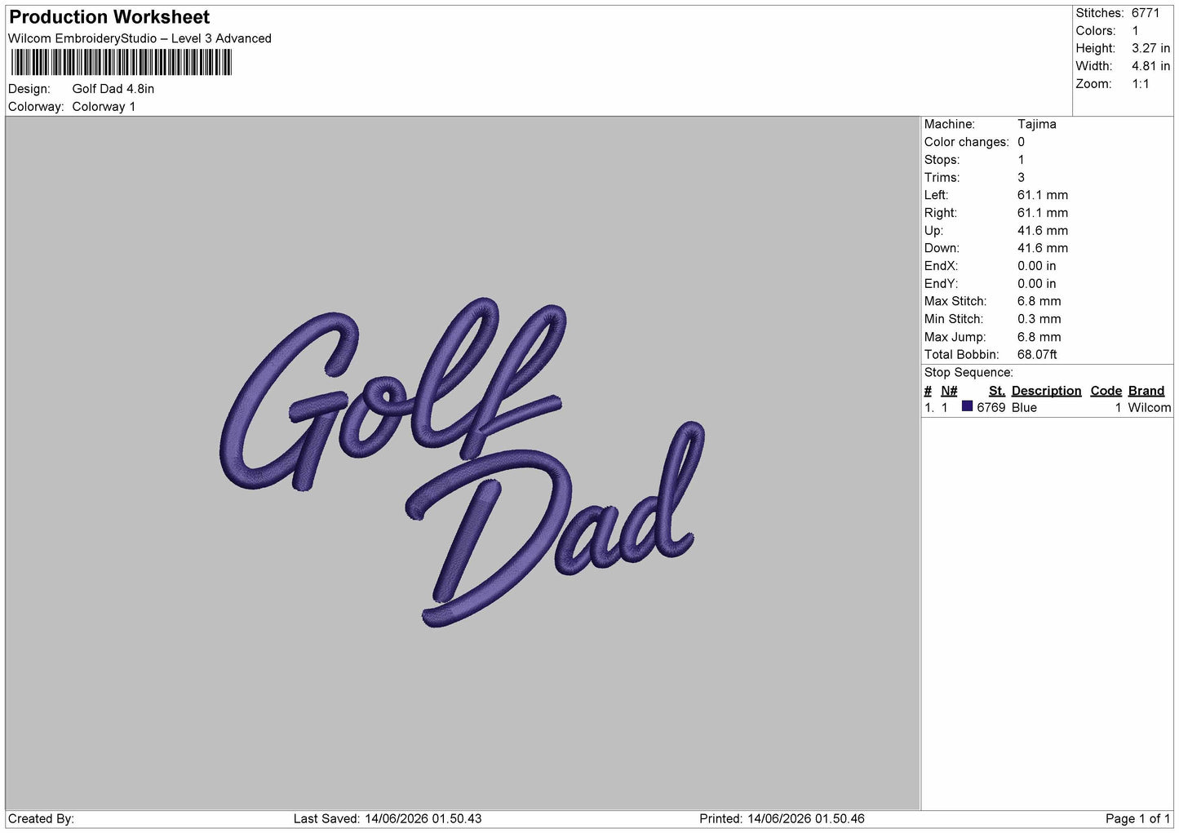Click the Max Stitch value 6.8 mm
The image size is (1179, 833).
tap(1039, 301)
